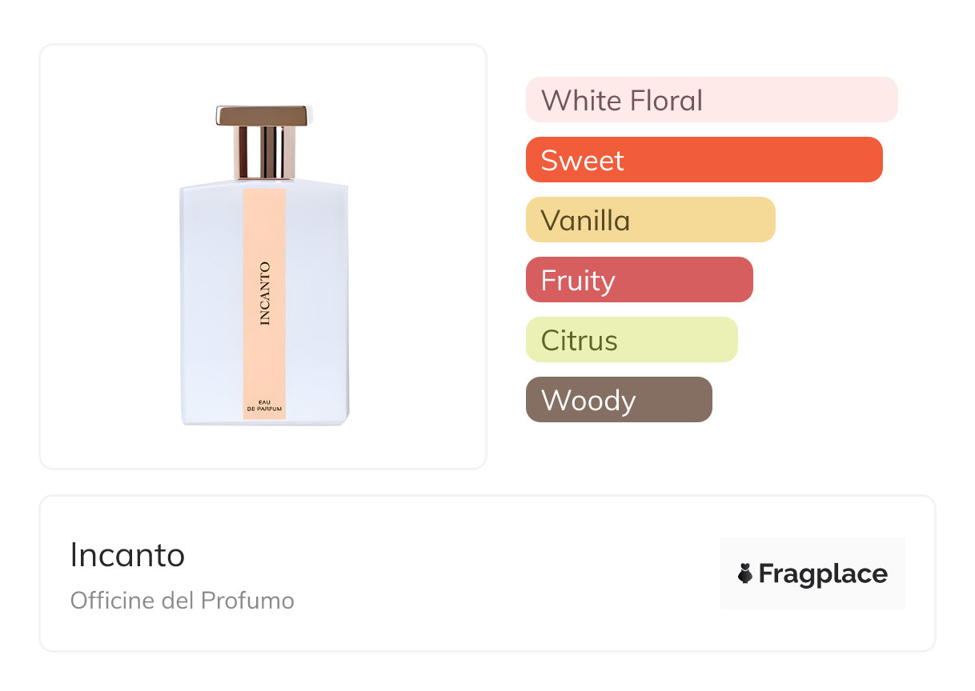This screenshot has height=691, width=975.
Task: Click the brown Woody accord bar
Action: pyautogui.click(x=618, y=400)
